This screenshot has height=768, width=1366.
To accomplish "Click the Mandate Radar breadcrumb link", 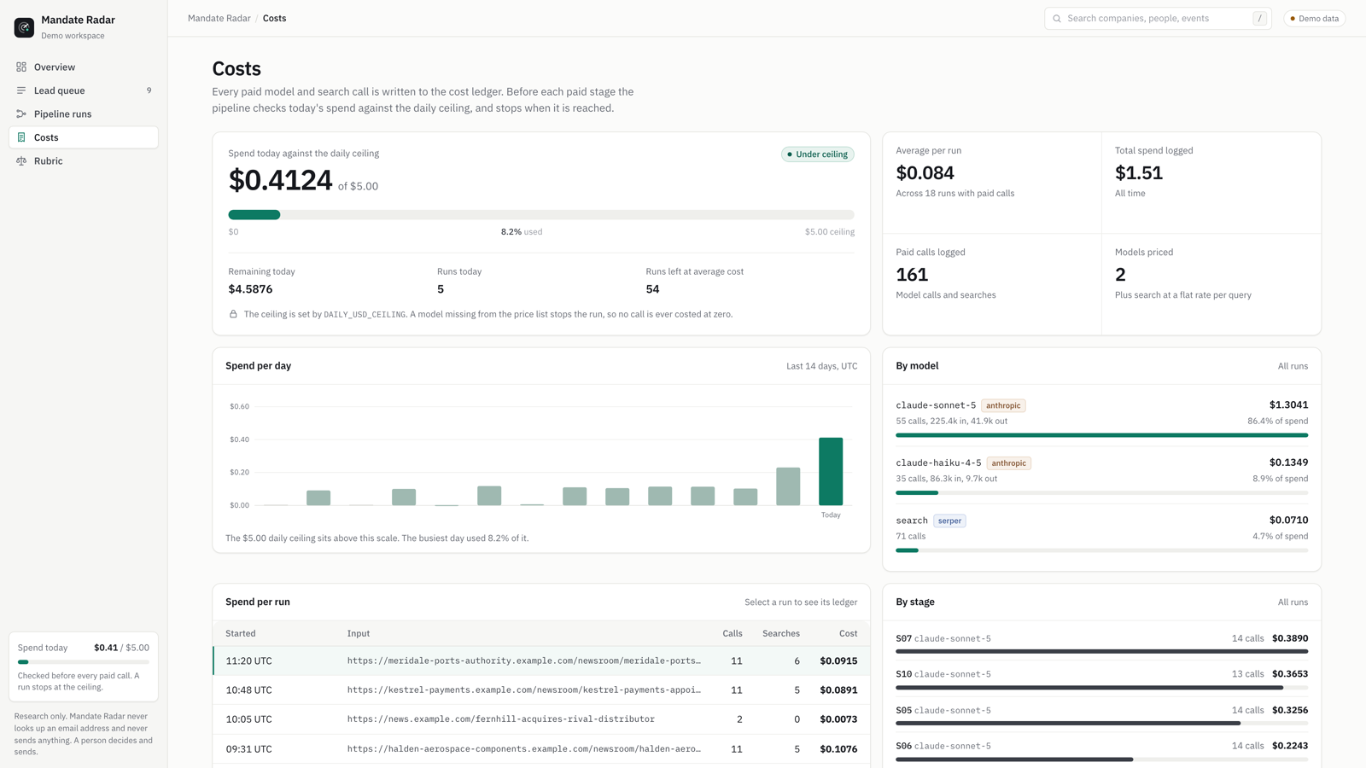I will (x=219, y=18).
